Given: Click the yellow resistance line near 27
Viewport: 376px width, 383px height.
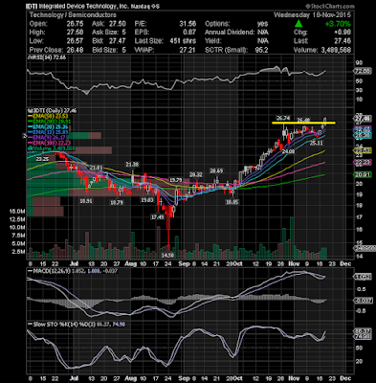Looking at the screenshot, I should 303,123.
